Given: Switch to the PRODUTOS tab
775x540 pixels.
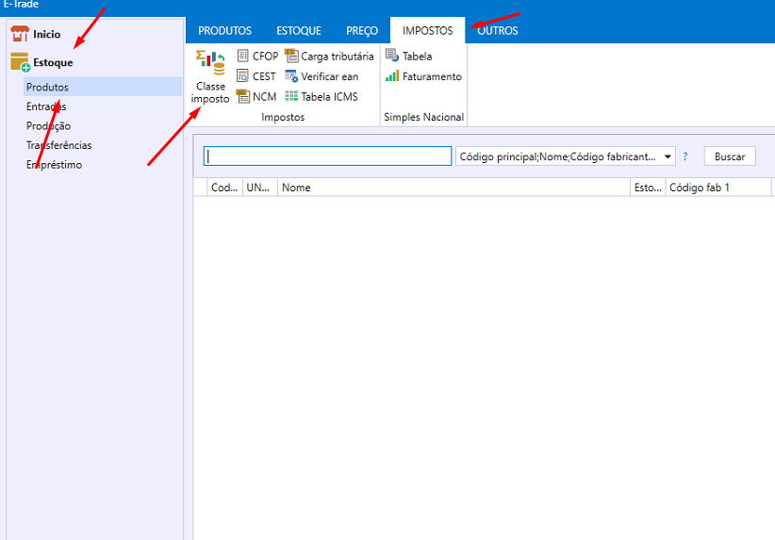Looking at the screenshot, I should (x=224, y=31).
